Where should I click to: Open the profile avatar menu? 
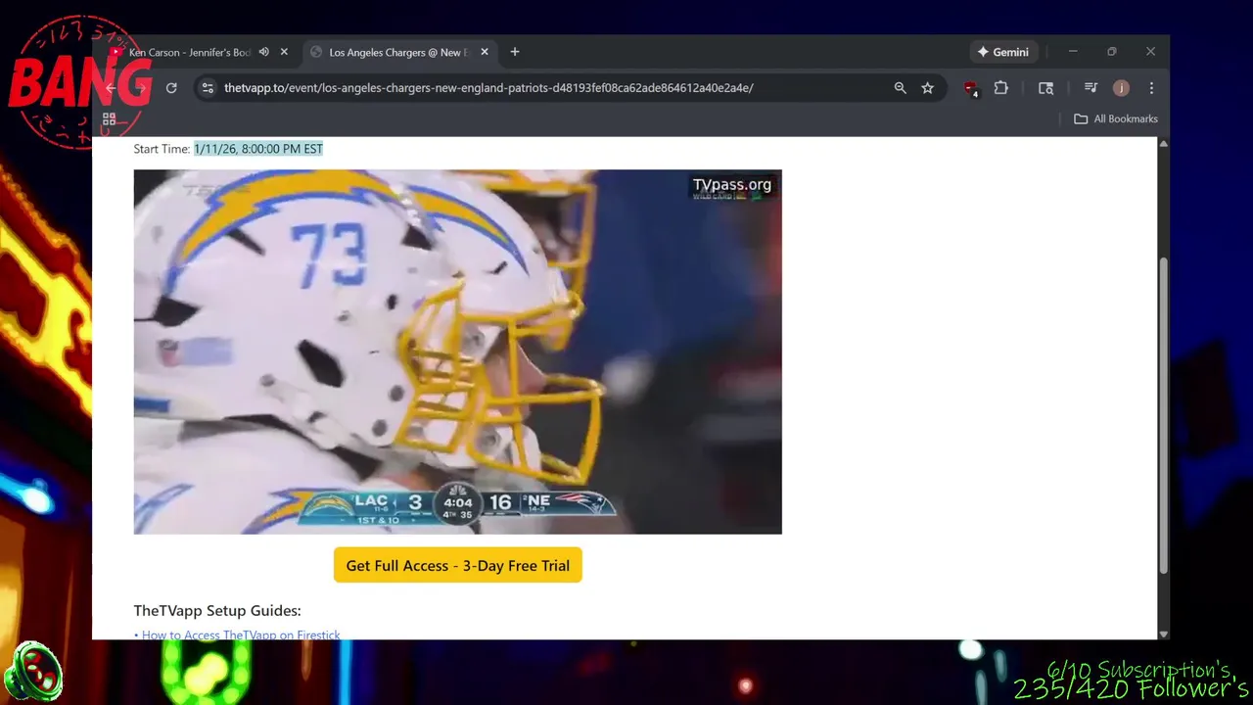point(1121,88)
